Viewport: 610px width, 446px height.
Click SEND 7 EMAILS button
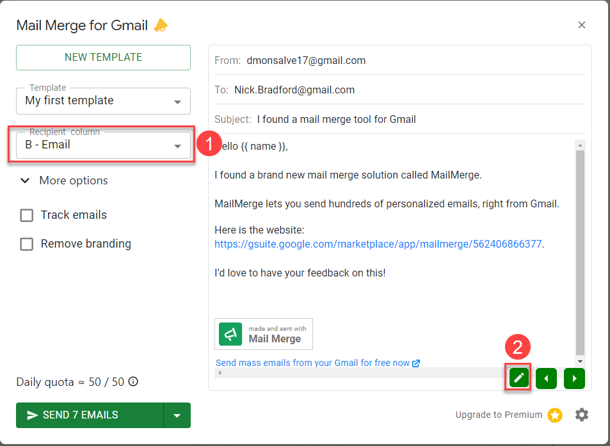90,415
